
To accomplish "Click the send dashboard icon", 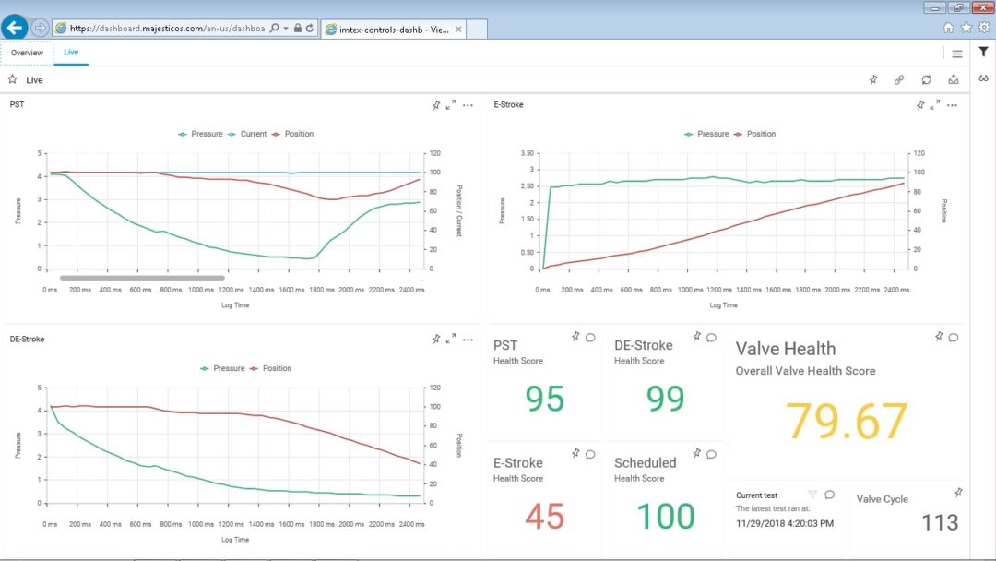I will (953, 79).
